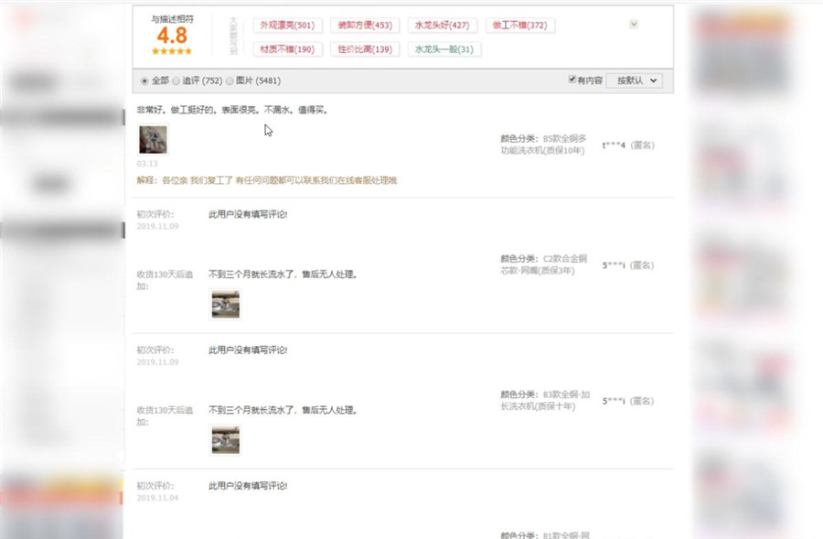The width and height of the screenshot is (823, 539).
Task: Click 与描述相符 label
Action: (172, 19)
